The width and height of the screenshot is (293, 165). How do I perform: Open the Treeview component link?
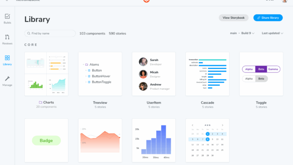[100, 103]
